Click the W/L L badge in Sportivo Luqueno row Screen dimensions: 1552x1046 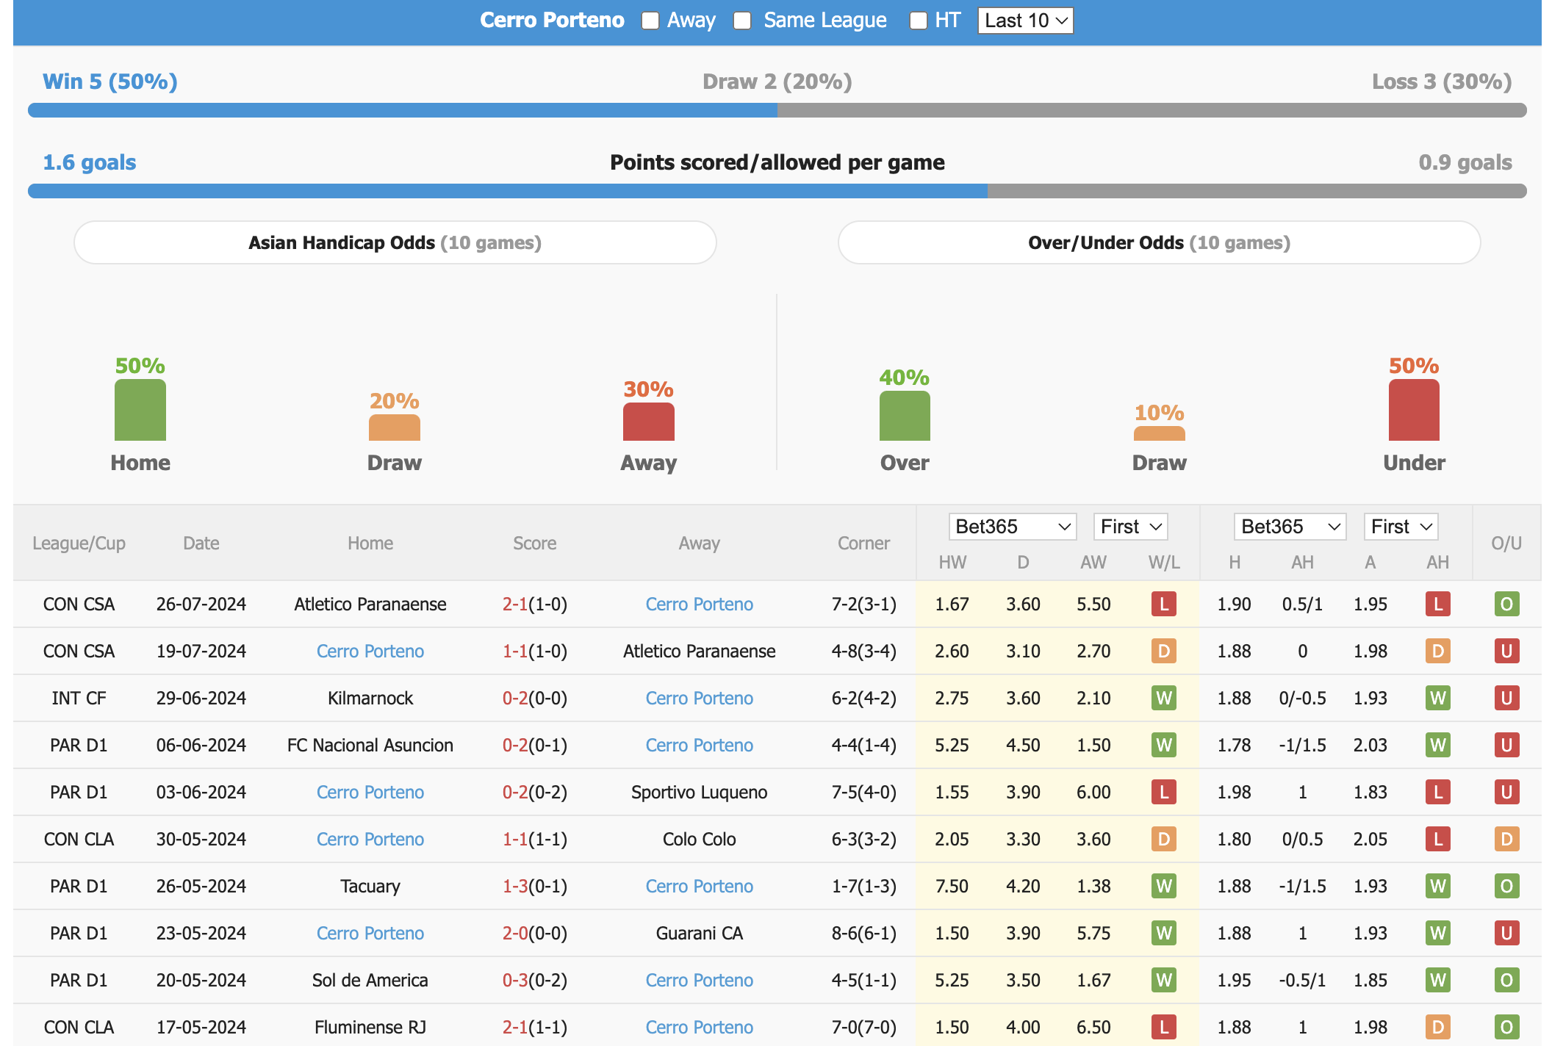tap(1164, 792)
